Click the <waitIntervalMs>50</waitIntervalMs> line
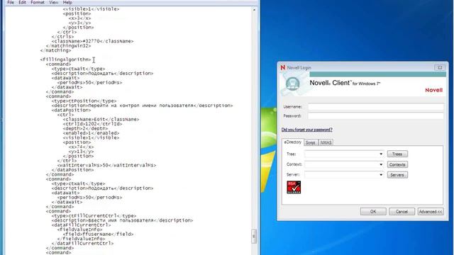454x255 pixels. point(106,165)
